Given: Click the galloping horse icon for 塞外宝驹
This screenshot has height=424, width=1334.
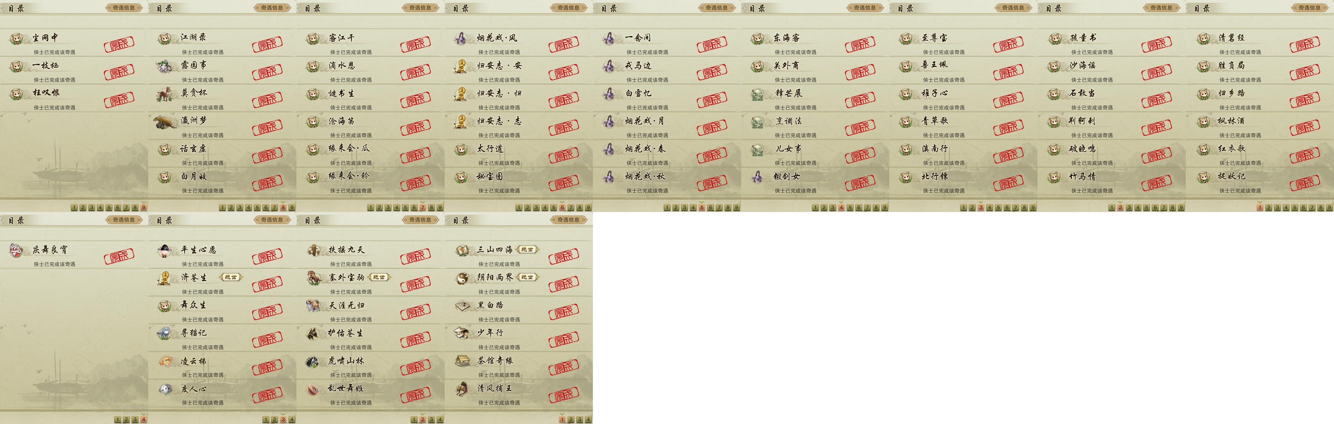Looking at the screenshot, I should (x=313, y=278).
